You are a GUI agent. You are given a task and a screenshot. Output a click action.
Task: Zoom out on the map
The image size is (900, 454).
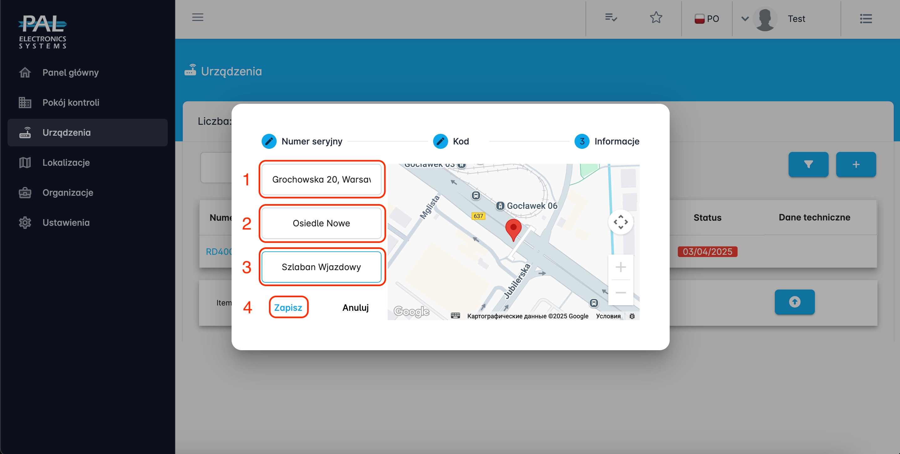point(621,292)
